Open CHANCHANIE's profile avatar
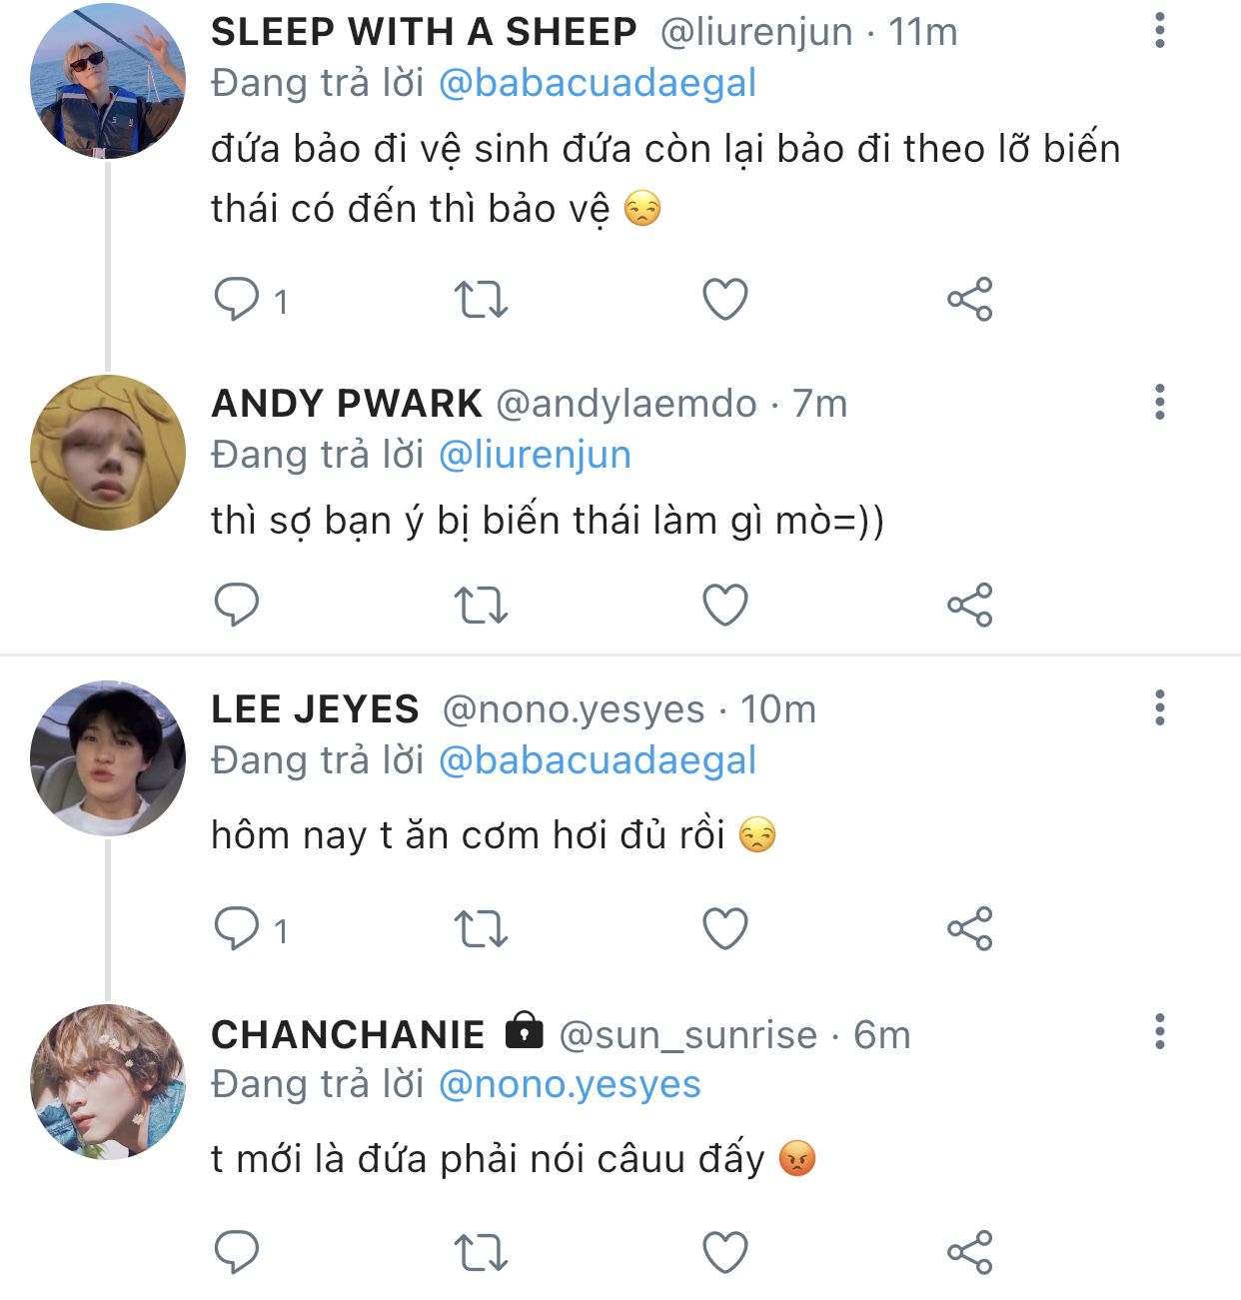1241x1300 pixels. (x=108, y=1082)
